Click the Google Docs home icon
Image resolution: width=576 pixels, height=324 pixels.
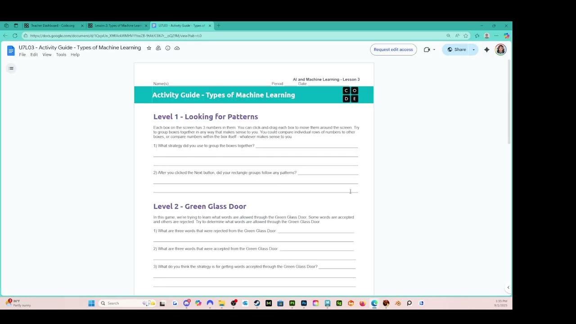click(x=11, y=51)
